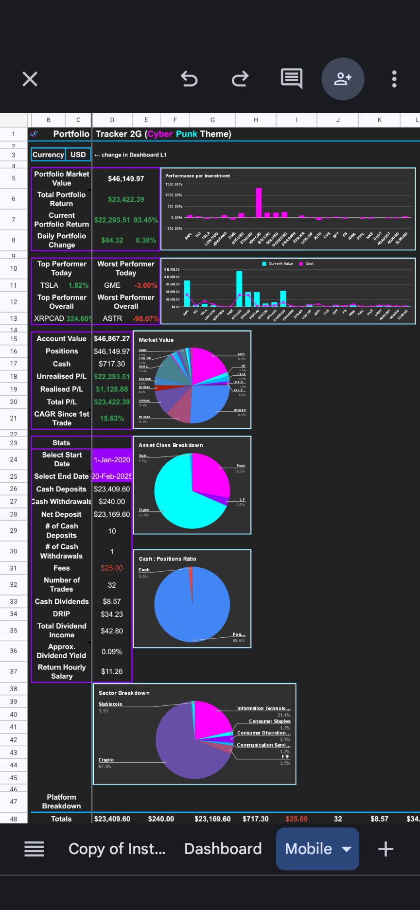Switch to the Dashboard sheet tab
This screenshot has width=420, height=910.
click(223, 849)
